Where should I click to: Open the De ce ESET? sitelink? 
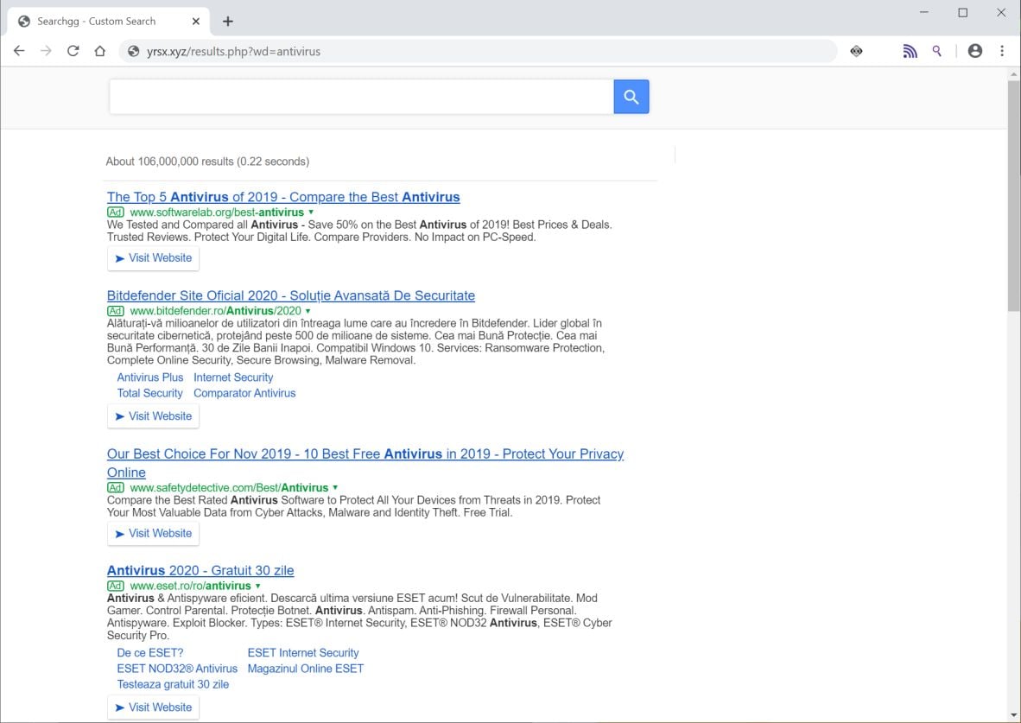[150, 653]
